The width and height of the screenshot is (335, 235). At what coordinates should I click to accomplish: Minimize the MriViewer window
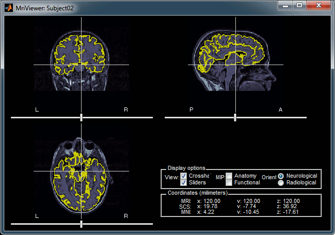click(285, 5)
